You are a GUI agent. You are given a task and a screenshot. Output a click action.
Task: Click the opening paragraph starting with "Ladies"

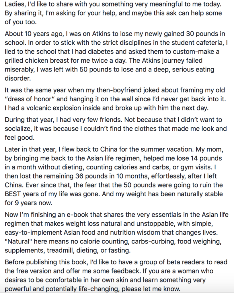[x=113, y=13]
